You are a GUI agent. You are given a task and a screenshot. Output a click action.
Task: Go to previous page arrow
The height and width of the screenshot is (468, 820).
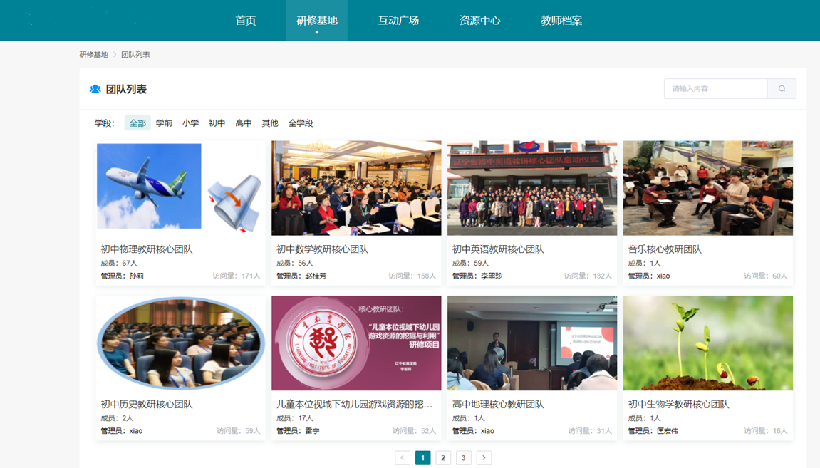click(403, 458)
